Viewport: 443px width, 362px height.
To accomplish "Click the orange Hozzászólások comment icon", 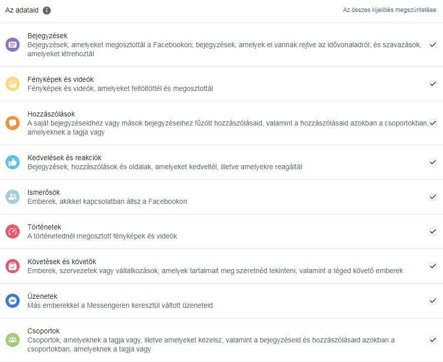I will (12, 123).
